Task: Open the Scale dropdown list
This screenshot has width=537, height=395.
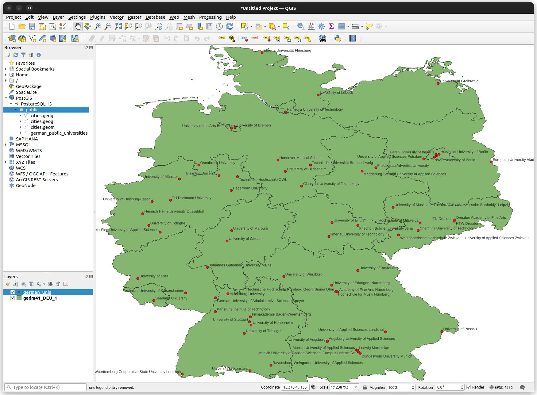Action: [356, 387]
